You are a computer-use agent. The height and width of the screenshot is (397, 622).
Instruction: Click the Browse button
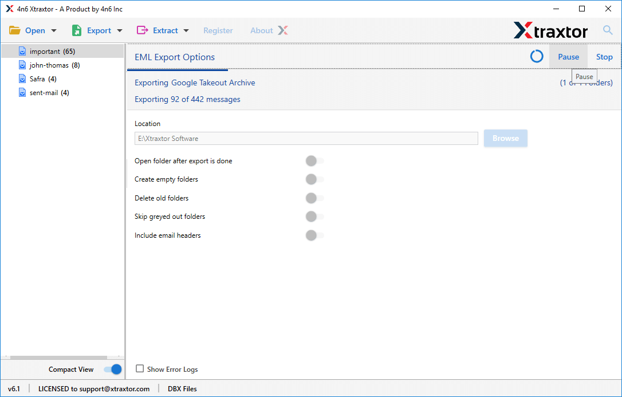pyautogui.click(x=505, y=138)
